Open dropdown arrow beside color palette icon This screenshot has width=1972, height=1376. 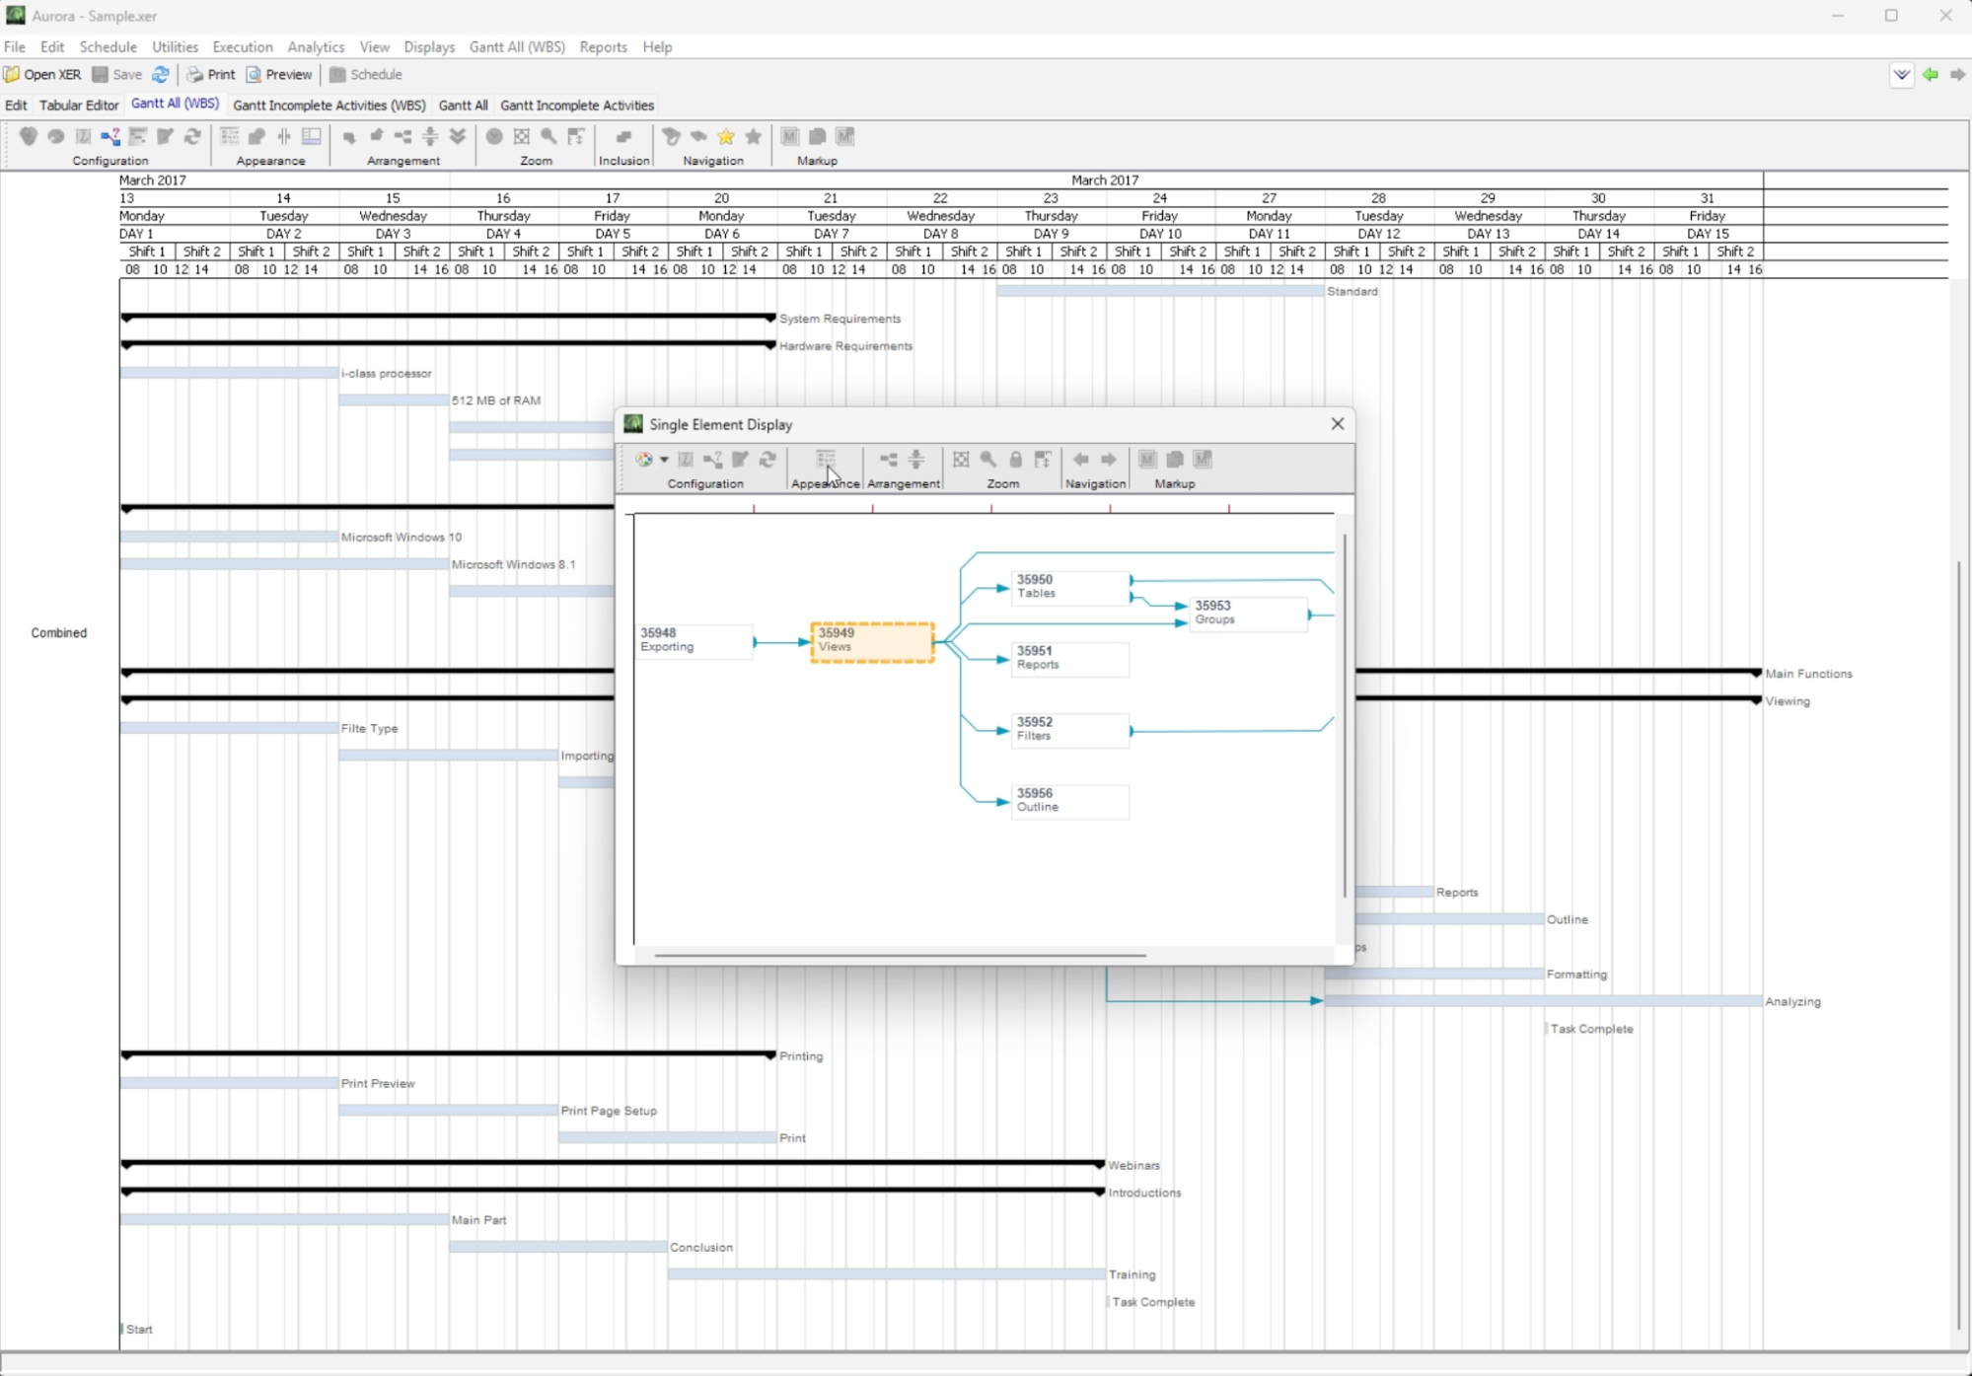[664, 460]
